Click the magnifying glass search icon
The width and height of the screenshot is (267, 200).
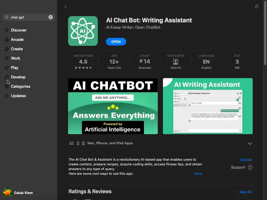pyautogui.click(x=7, y=17)
